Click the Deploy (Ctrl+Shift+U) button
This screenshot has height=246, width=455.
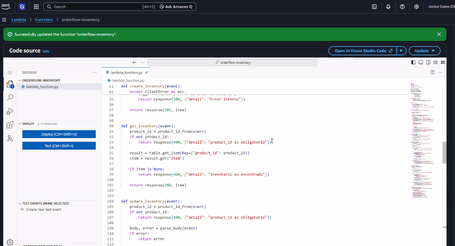(x=59, y=134)
